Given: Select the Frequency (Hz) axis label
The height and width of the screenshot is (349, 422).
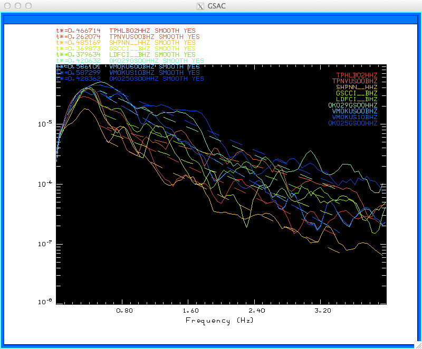Looking at the screenshot, I should (x=219, y=321).
